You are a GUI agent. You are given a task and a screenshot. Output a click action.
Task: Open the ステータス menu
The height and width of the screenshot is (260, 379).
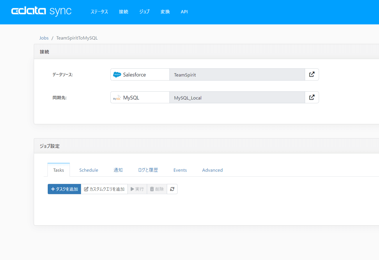[99, 12]
